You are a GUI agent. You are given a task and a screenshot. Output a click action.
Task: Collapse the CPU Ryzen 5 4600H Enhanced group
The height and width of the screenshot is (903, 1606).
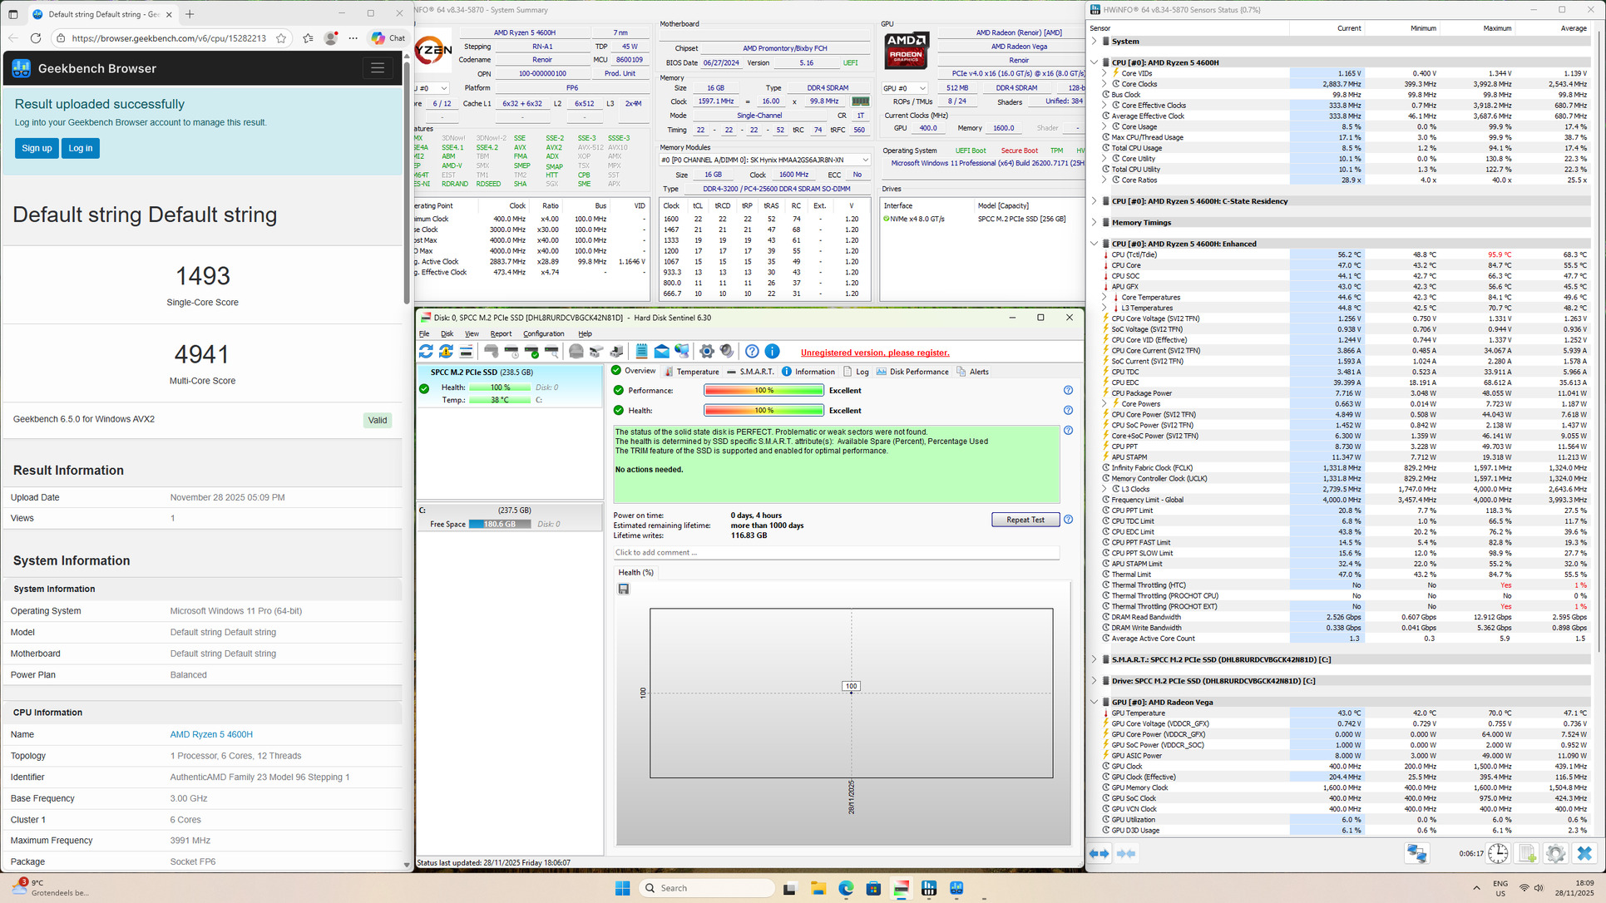click(x=1095, y=244)
